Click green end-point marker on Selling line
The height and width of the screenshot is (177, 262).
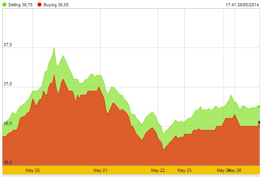click(x=259, y=106)
